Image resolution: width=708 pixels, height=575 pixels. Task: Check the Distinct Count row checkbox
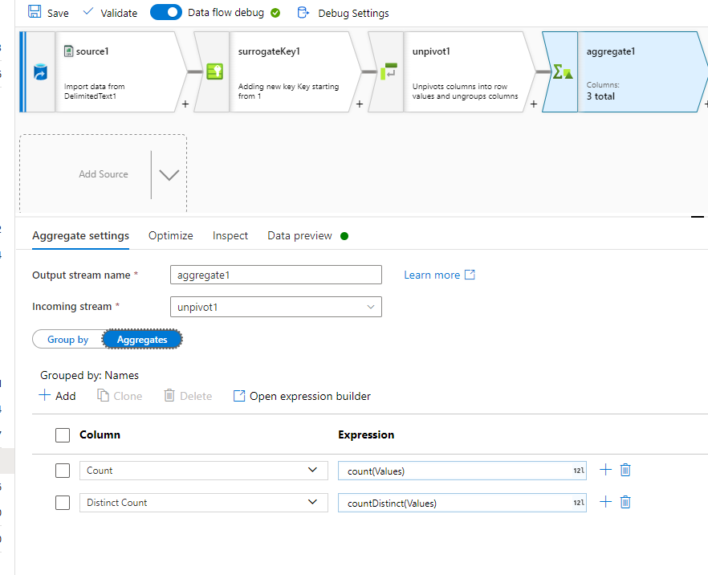(63, 503)
